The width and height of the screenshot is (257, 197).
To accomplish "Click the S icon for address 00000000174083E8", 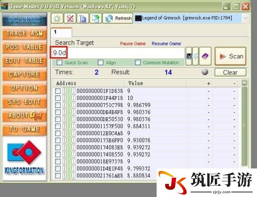I will tap(73, 148).
